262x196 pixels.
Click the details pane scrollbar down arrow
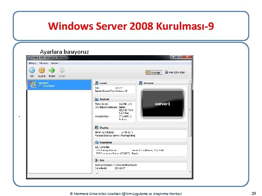[x=190, y=172]
